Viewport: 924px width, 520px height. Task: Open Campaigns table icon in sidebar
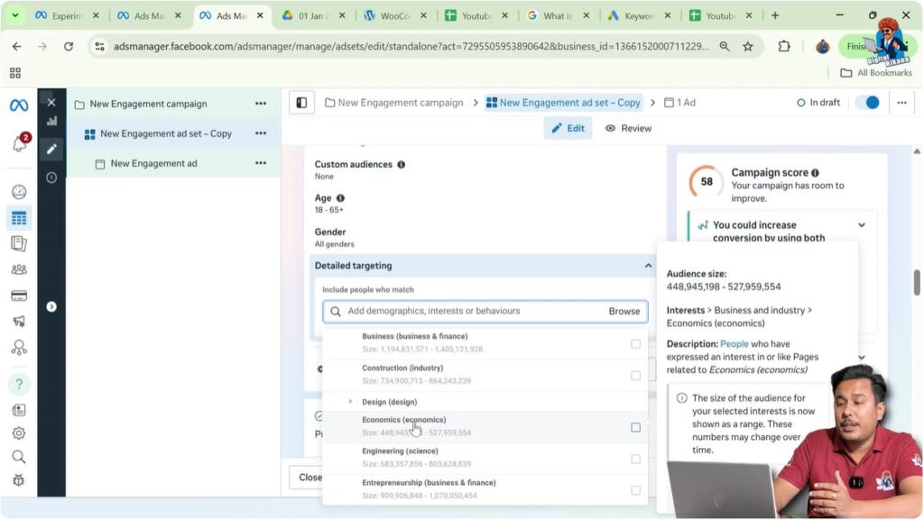19,218
